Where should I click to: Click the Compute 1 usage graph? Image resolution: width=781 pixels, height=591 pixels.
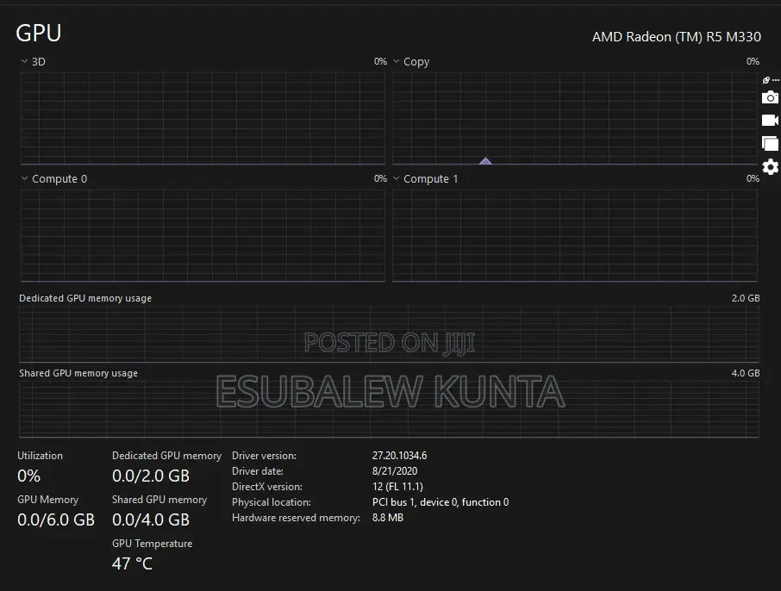[x=575, y=235]
